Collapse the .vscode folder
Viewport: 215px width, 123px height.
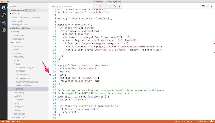(11, 32)
